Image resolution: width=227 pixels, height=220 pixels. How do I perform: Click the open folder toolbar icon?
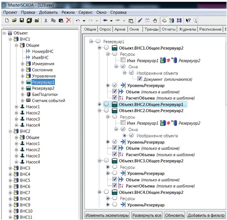click(x=14, y=20)
